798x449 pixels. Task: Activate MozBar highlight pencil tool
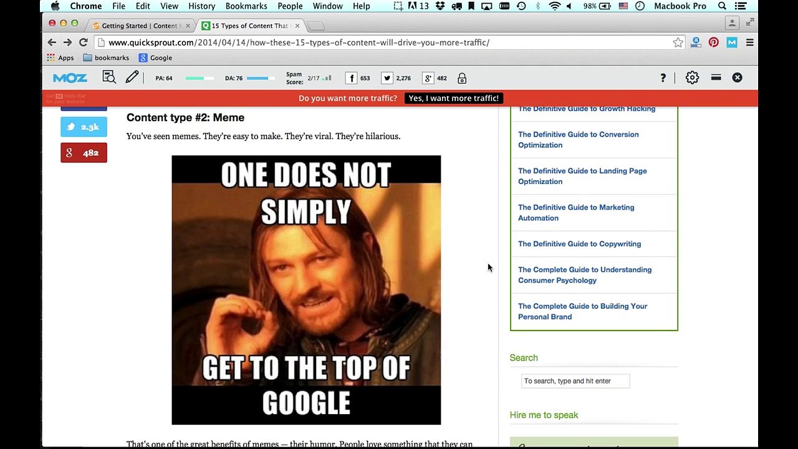click(x=132, y=77)
